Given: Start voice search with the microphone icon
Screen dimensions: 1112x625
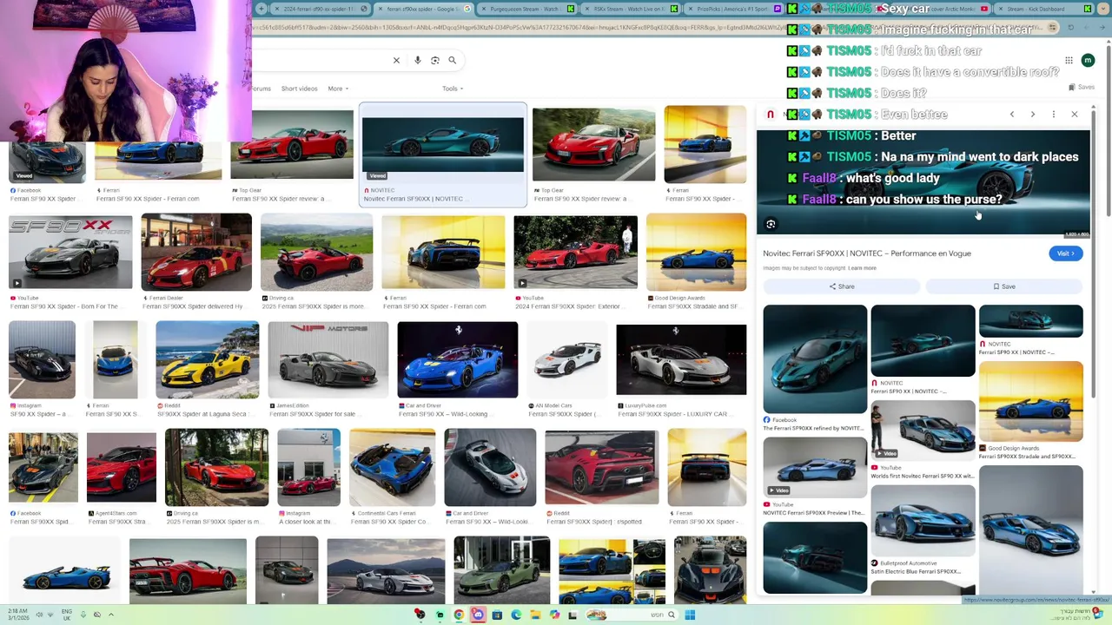Looking at the screenshot, I should [418, 61].
